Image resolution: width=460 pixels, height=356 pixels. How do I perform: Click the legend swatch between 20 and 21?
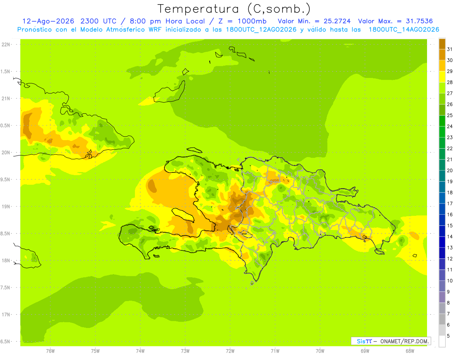click(x=442, y=165)
